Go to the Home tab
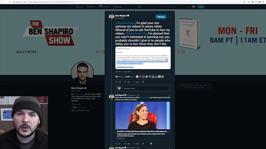The height and width of the screenshot is (149, 266). (79, 7)
